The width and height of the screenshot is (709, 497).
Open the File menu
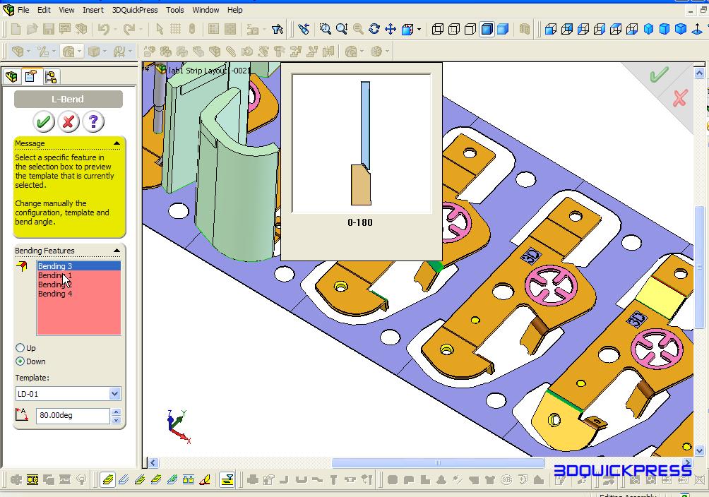click(x=23, y=10)
